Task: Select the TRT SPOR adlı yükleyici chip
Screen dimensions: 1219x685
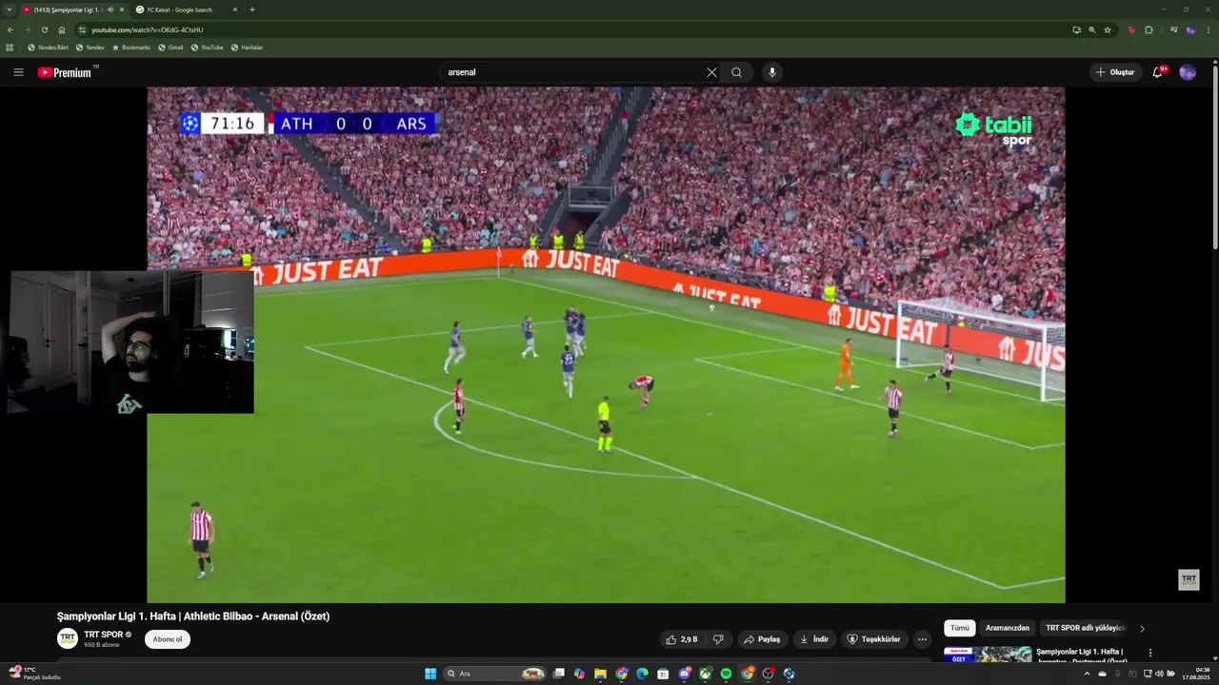Action: coord(1085,628)
